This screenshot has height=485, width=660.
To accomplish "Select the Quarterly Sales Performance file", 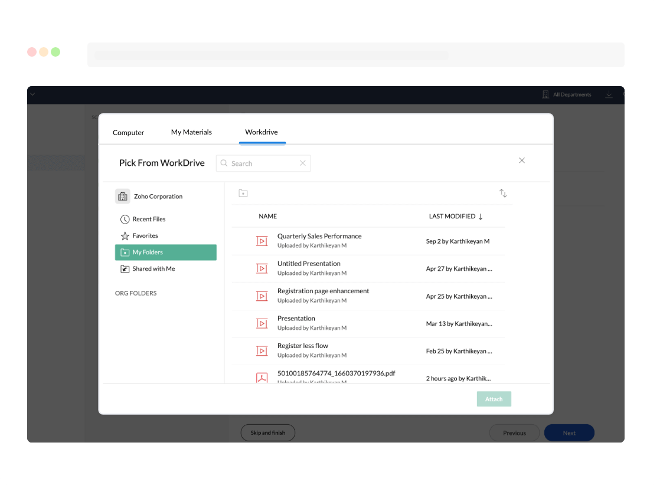I will pos(368,241).
